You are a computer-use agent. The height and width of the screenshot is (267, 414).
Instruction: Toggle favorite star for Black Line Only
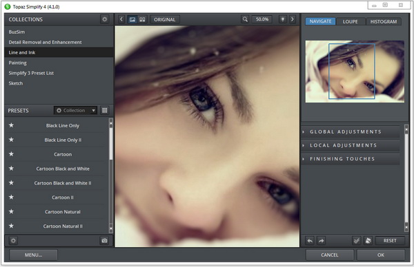tap(11, 125)
